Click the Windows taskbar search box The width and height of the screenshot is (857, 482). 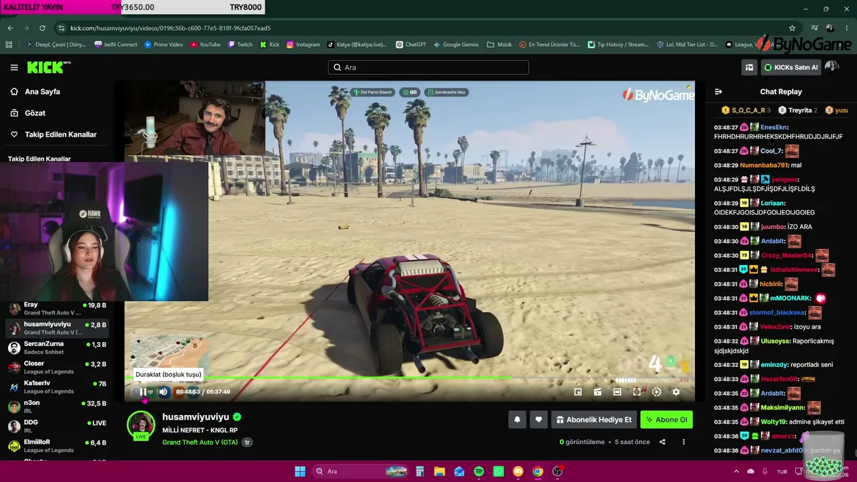361,471
